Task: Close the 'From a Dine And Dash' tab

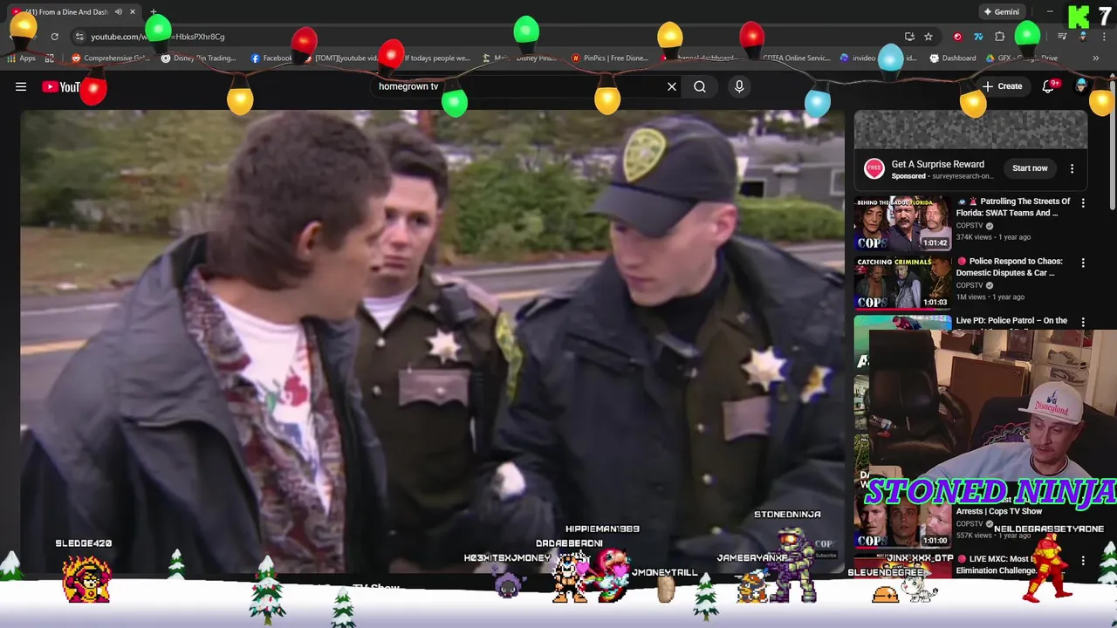Action: coord(132,12)
